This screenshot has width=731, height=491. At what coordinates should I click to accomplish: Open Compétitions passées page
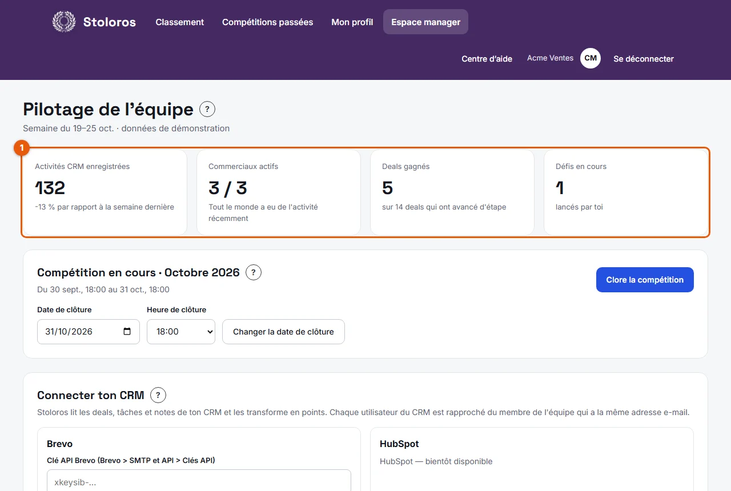(268, 22)
